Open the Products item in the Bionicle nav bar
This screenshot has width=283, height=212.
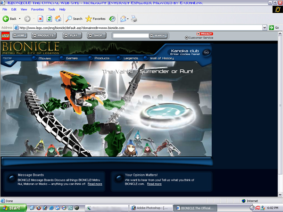102,58
